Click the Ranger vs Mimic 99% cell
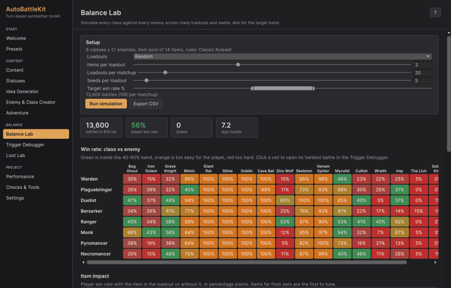The height and width of the screenshot is (288, 451). tap(189, 222)
